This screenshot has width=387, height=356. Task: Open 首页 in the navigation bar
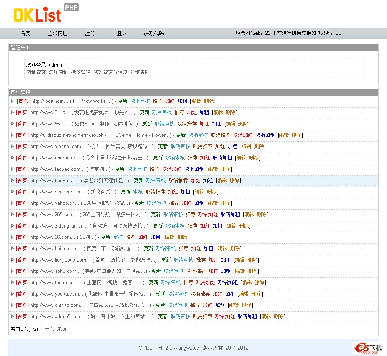(x=25, y=33)
